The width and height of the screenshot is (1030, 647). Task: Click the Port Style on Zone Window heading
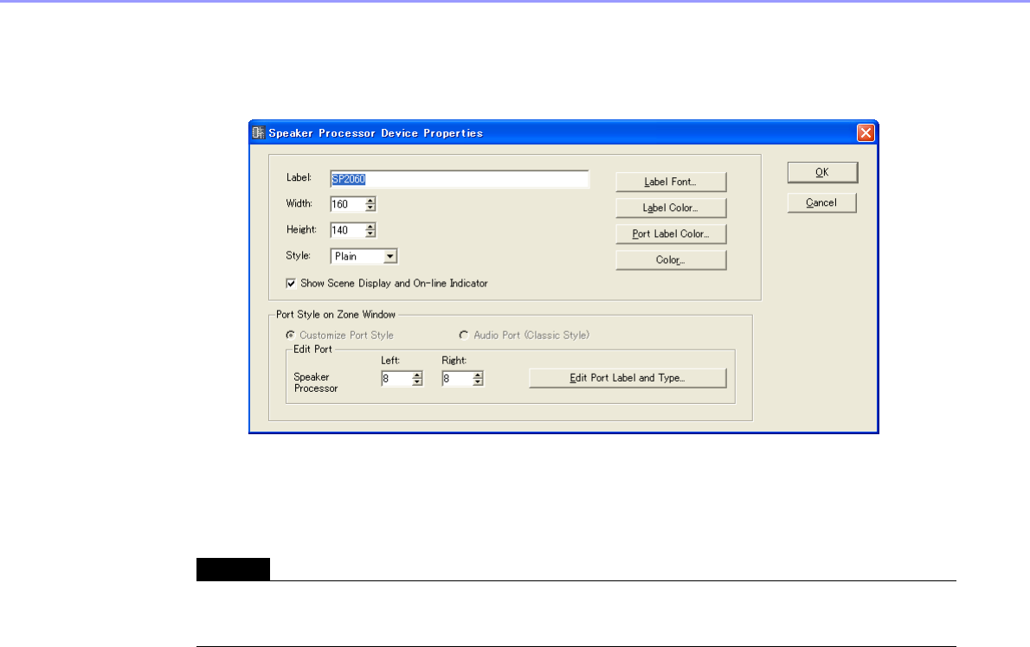coord(336,315)
